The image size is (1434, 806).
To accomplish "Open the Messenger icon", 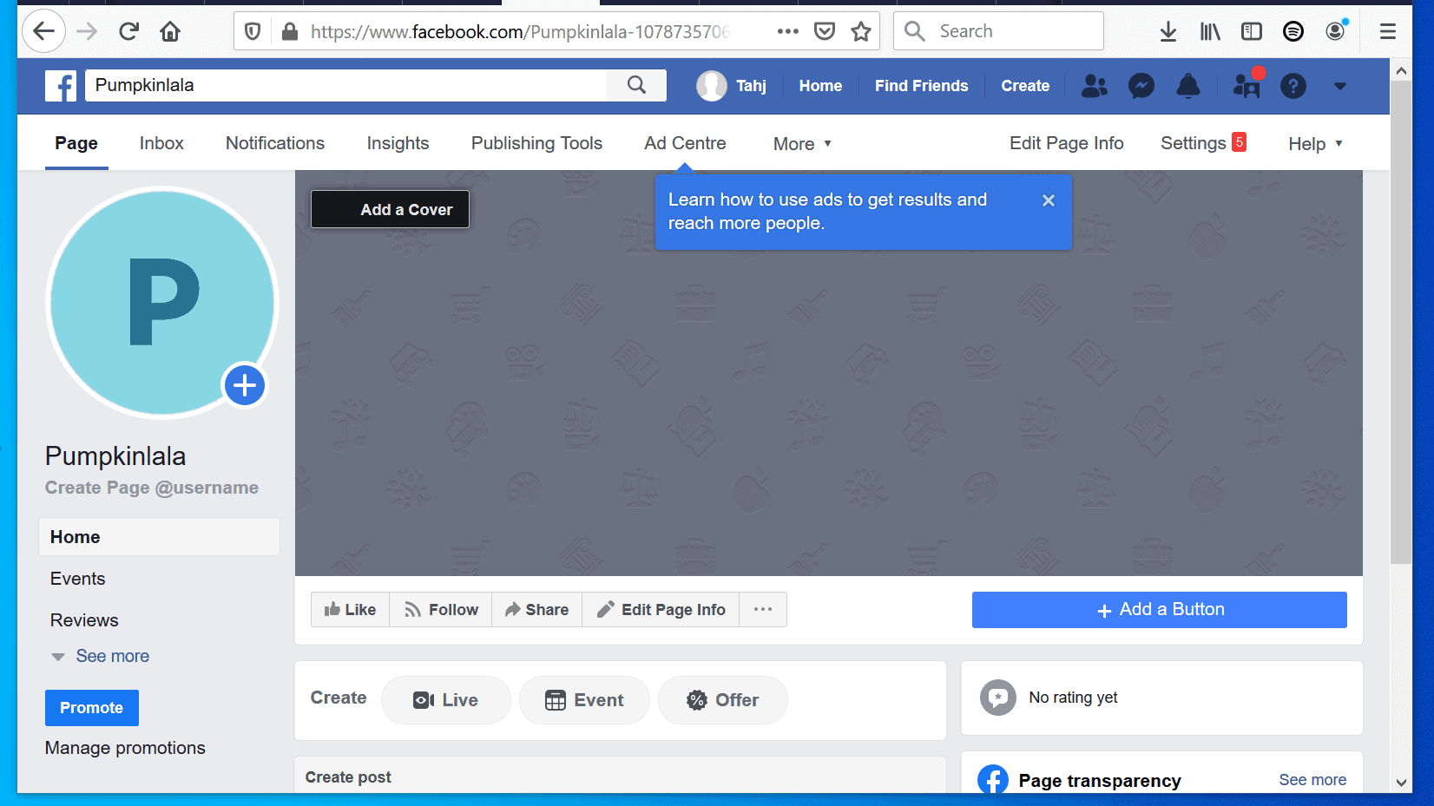I will (1141, 86).
